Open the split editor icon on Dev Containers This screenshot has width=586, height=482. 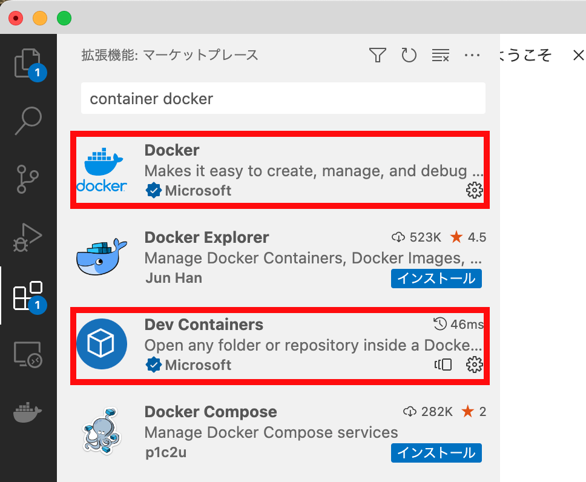click(x=443, y=364)
